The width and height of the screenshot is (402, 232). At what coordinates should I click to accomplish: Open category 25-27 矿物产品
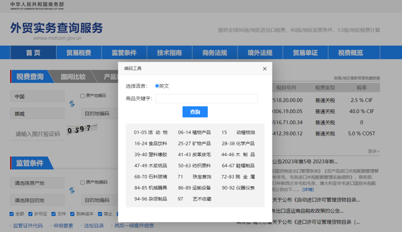[x=194, y=144]
